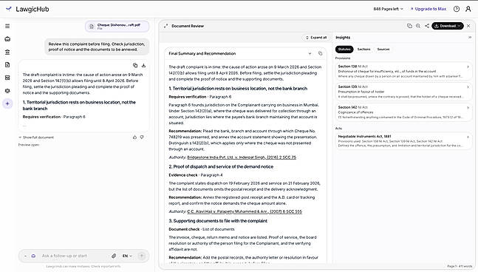Click the 'Document check' label
This screenshot has width=478, height=272.
point(184,229)
